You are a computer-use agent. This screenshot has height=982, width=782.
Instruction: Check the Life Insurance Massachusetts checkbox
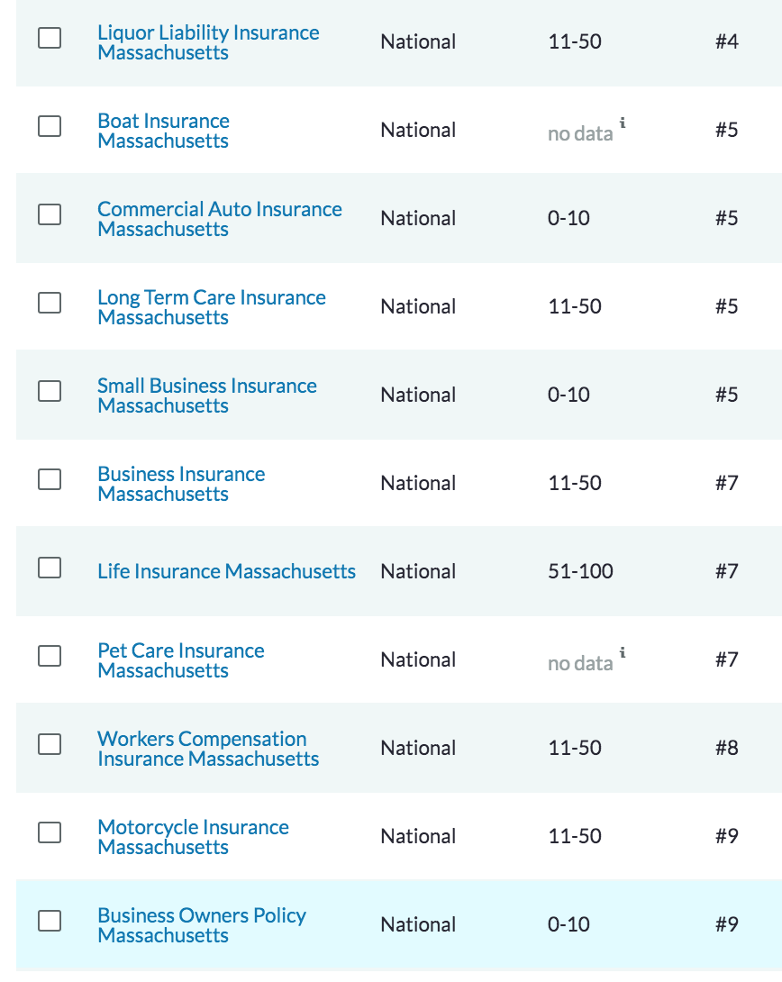50,568
